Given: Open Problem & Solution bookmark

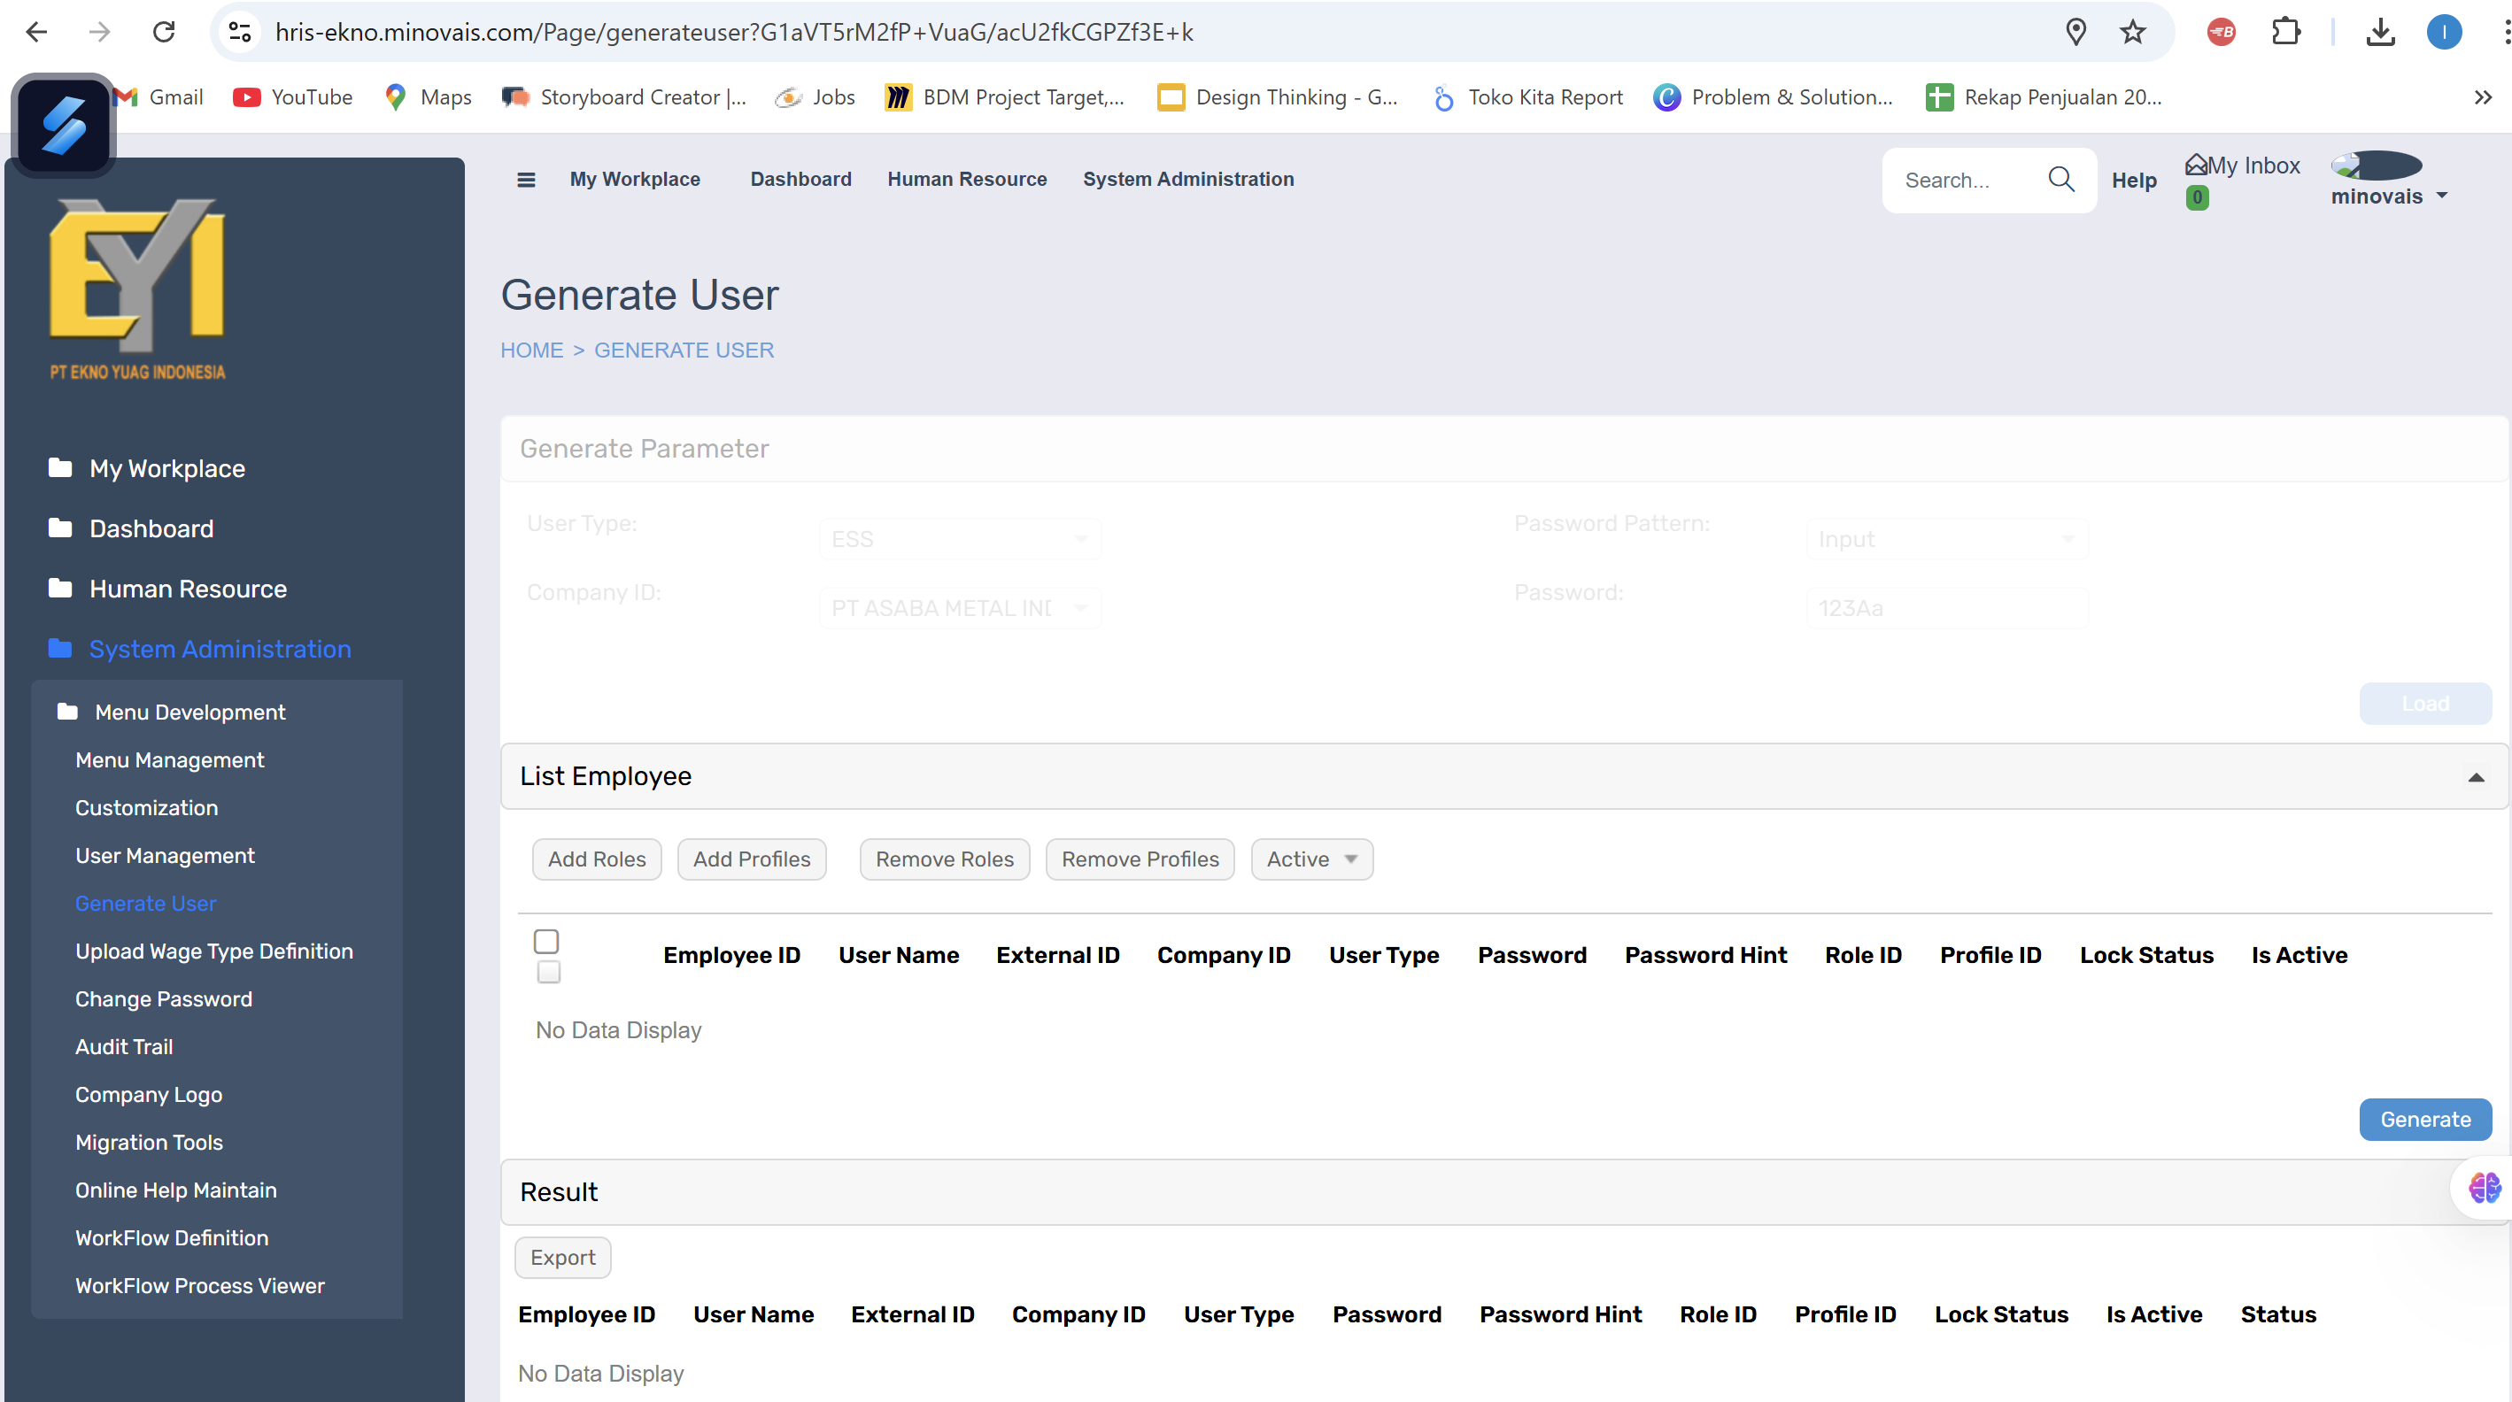Looking at the screenshot, I should pyautogui.click(x=1774, y=97).
